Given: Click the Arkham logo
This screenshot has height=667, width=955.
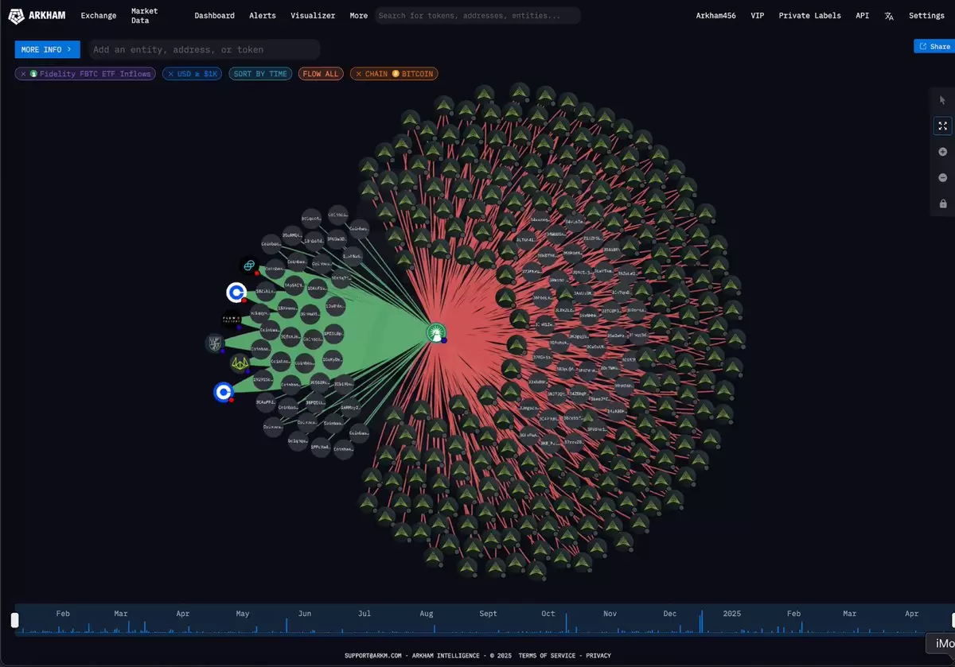Looking at the screenshot, I should coord(36,15).
